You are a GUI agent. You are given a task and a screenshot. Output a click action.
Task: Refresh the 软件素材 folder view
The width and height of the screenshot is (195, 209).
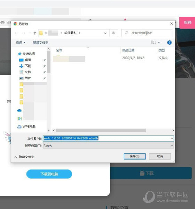click(114, 33)
